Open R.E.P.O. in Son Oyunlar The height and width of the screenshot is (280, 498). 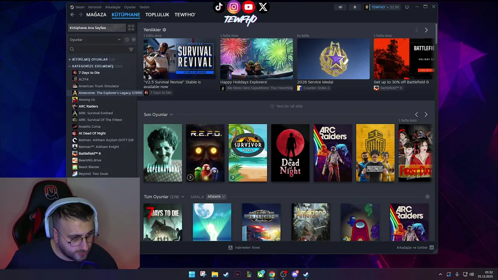[205, 153]
